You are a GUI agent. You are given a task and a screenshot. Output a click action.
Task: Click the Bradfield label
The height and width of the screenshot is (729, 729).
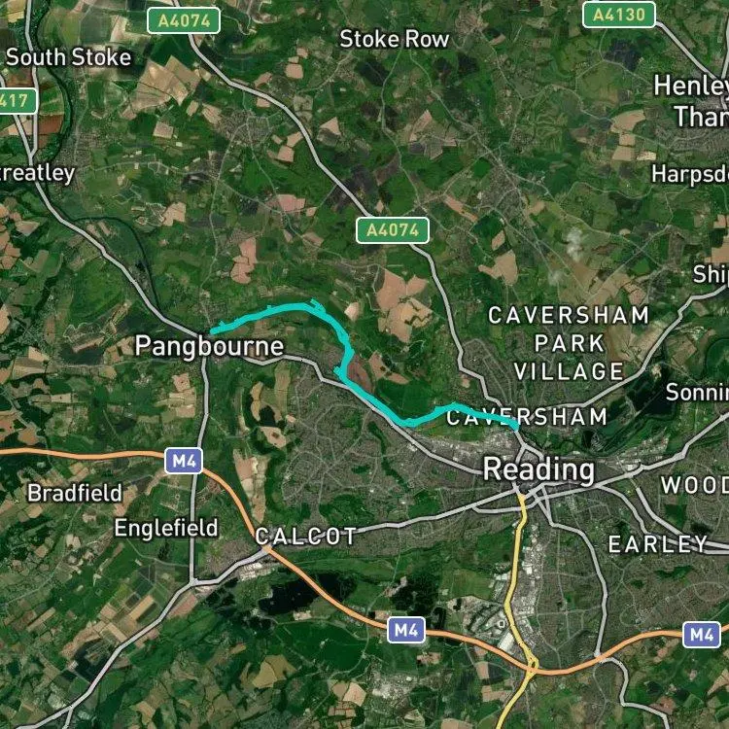(x=75, y=493)
